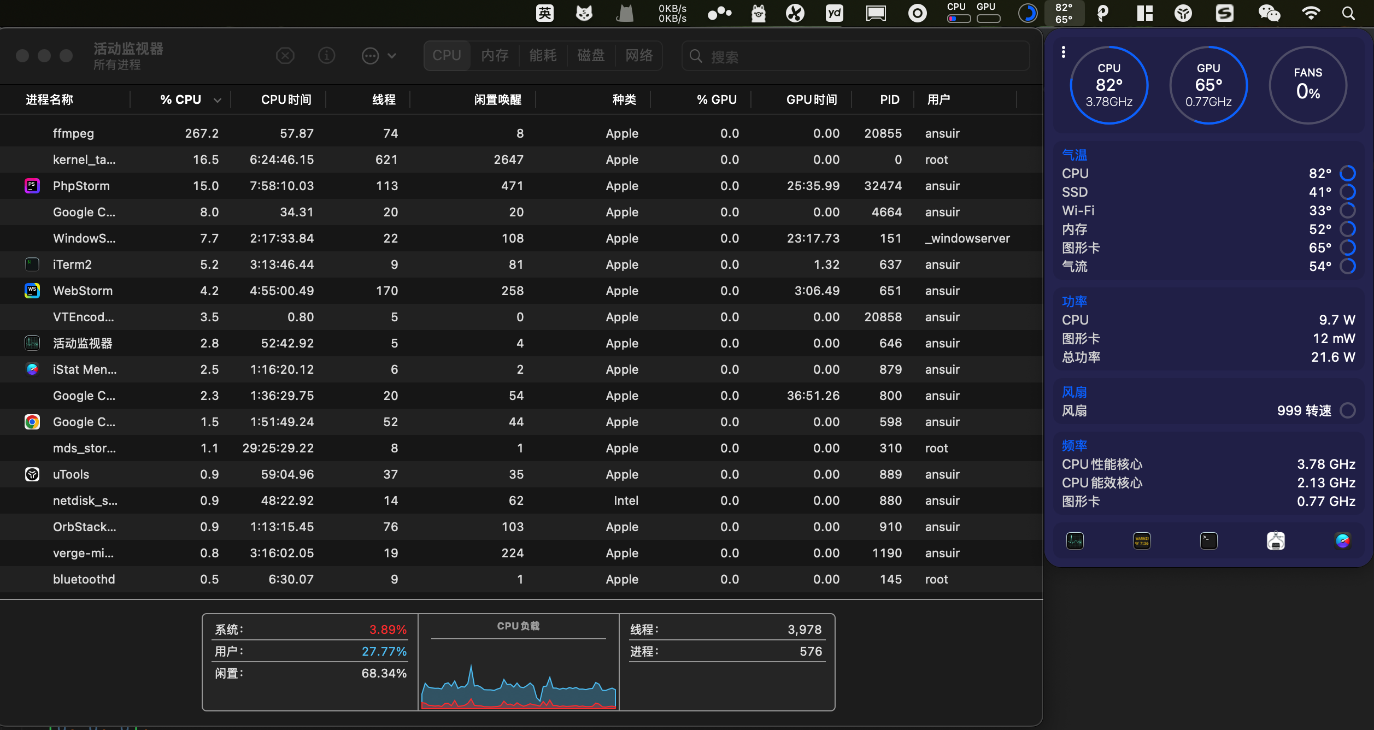Screen dimensions: 1374x730
Task: Open the System Information shortcut icon
Action: click(1276, 541)
